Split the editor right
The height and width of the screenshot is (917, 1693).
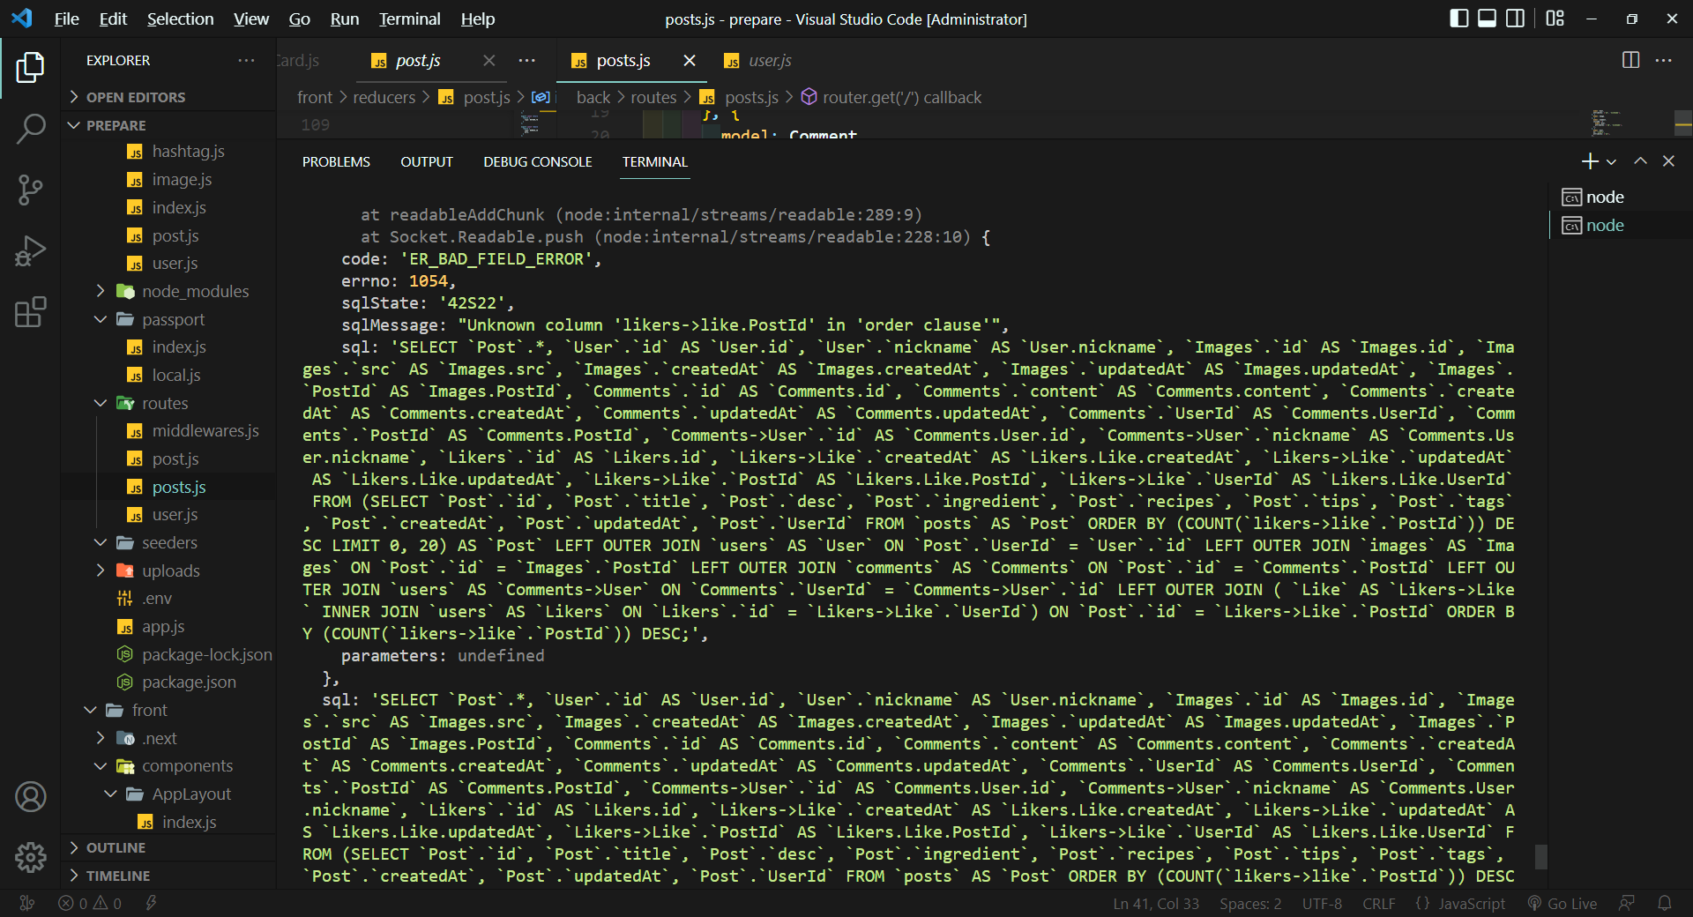pyautogui.click(x=1630, y=60)
